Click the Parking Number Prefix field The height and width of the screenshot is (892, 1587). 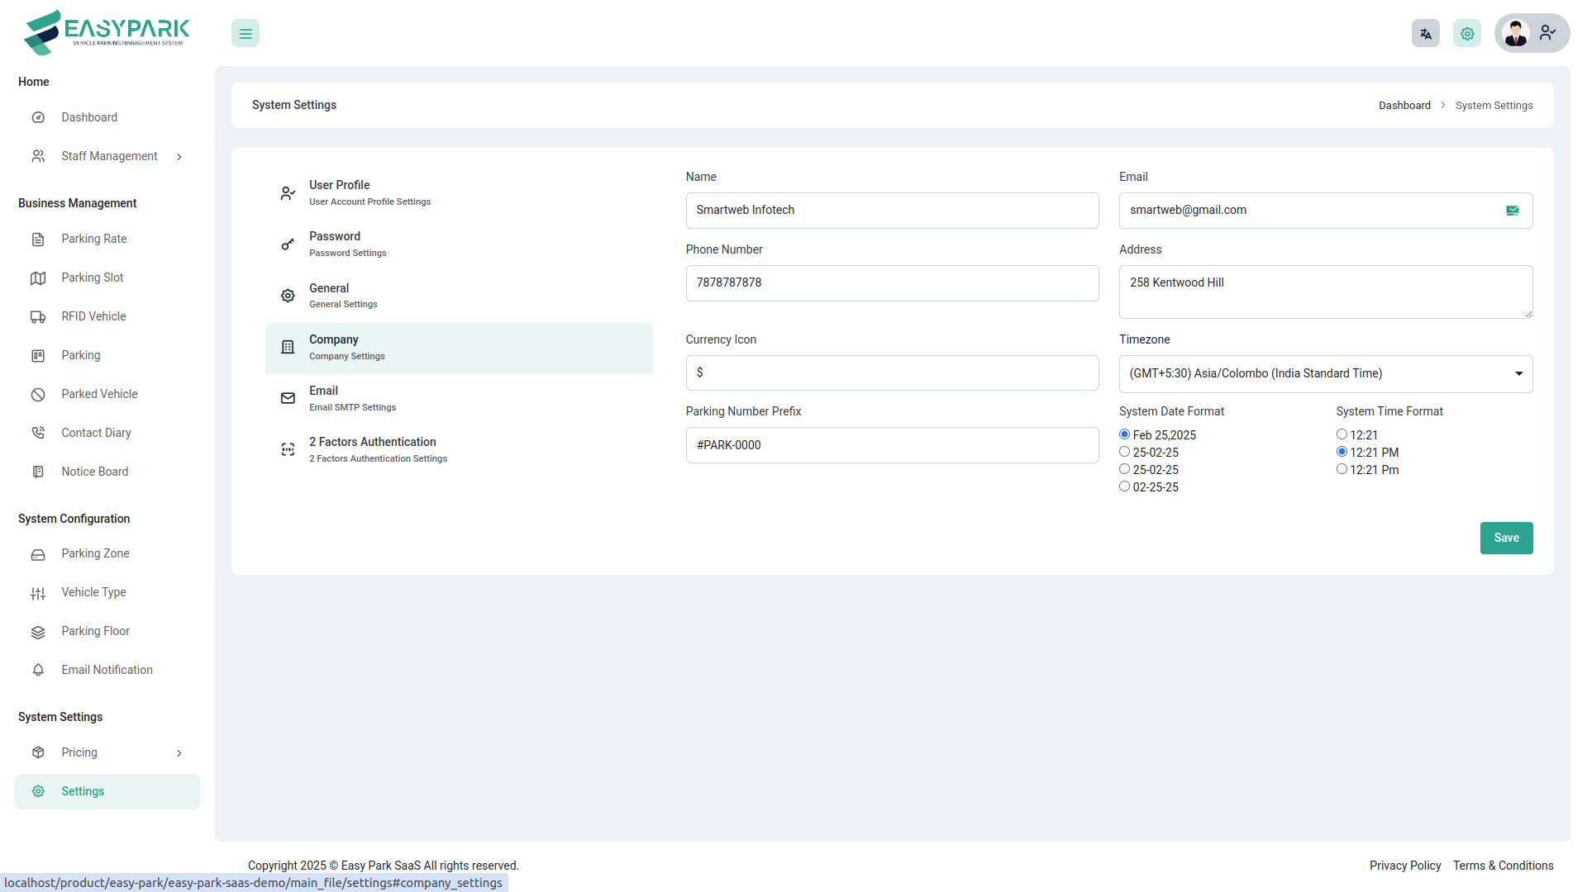pyautogui.click(x=891, y=445)
